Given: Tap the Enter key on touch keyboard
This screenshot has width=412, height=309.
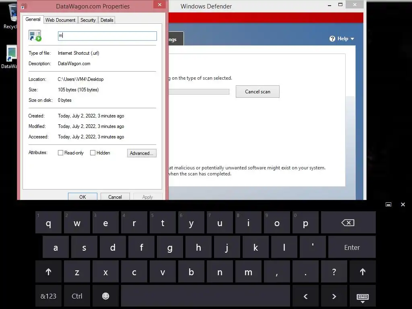Looking at the screenshot, I should 352,247.
